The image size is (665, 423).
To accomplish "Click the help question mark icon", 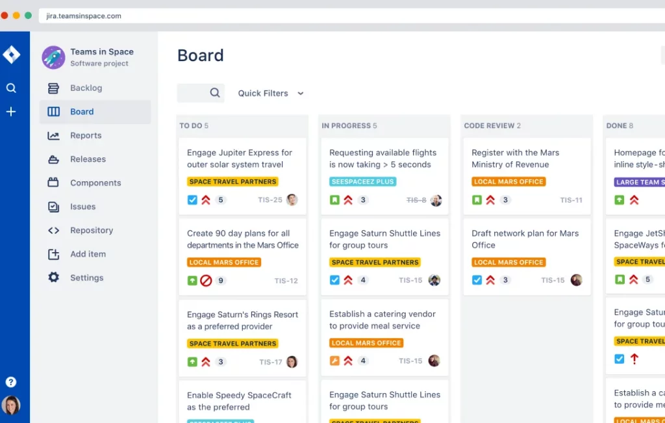I will [11, 381].
